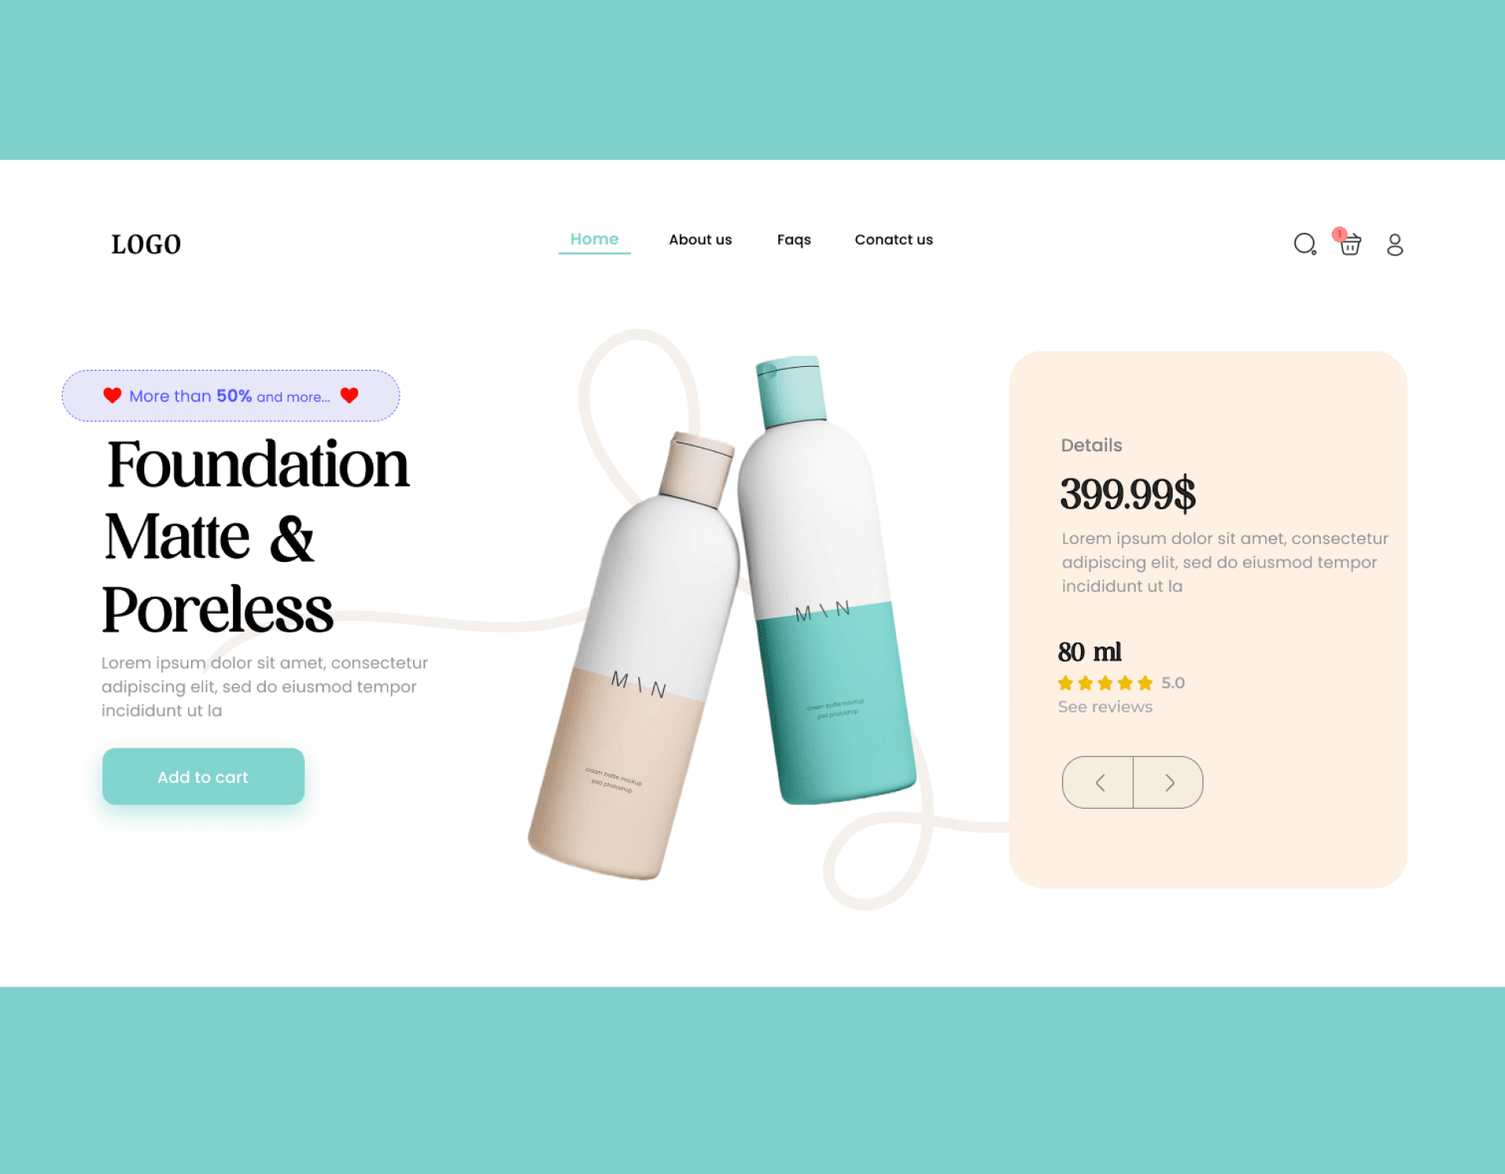Select the Home navigation tab
The width and height of the screenshot is (1505, 1174).
click(595, 240)
